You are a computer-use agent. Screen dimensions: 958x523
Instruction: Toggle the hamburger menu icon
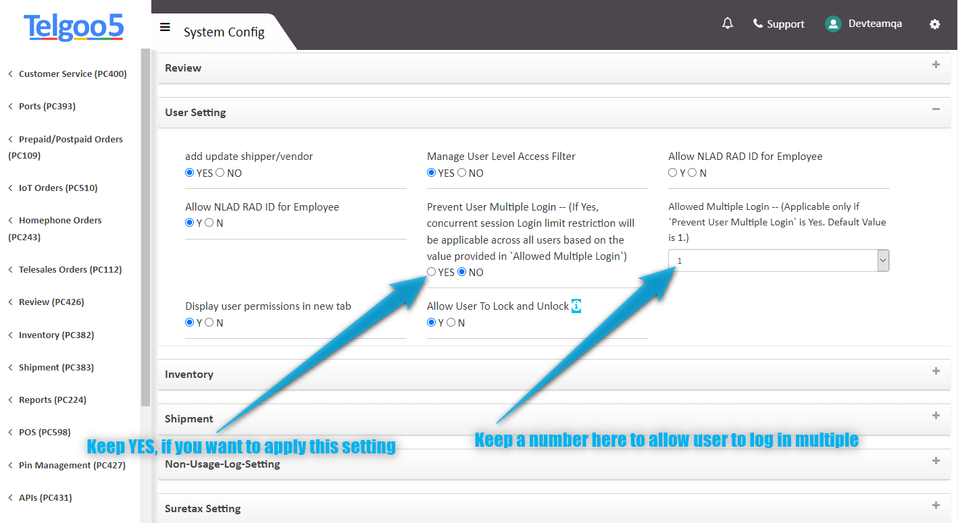point(165,27)
